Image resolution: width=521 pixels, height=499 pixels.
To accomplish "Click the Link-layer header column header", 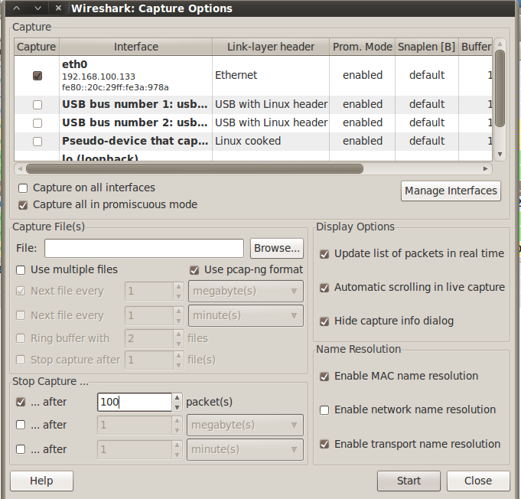I will 271,47.
